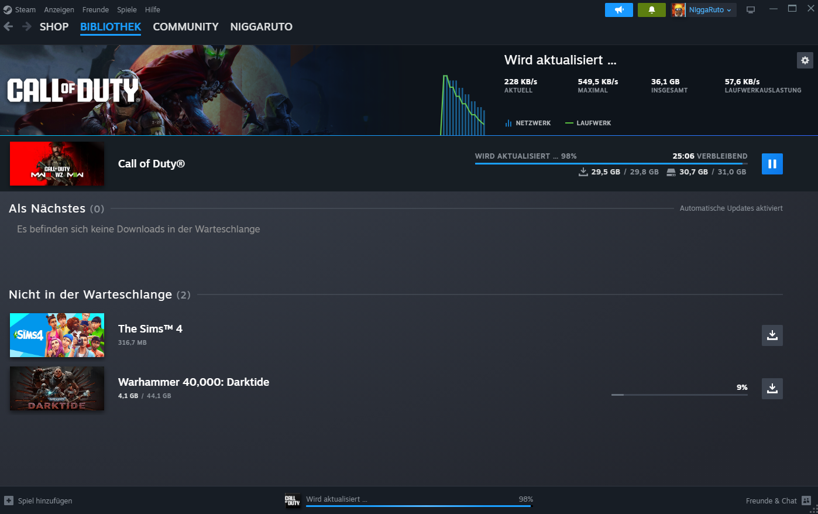The height and width of the screenshot is (514, 818).
Task: Click the network throughput graph
Action: coord(463,105)
